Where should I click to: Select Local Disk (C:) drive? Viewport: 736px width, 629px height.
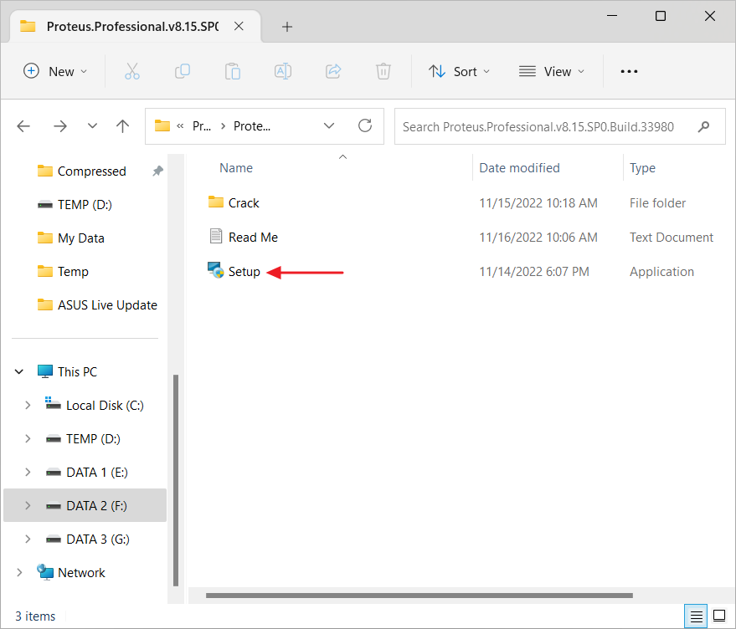point(105,406)
